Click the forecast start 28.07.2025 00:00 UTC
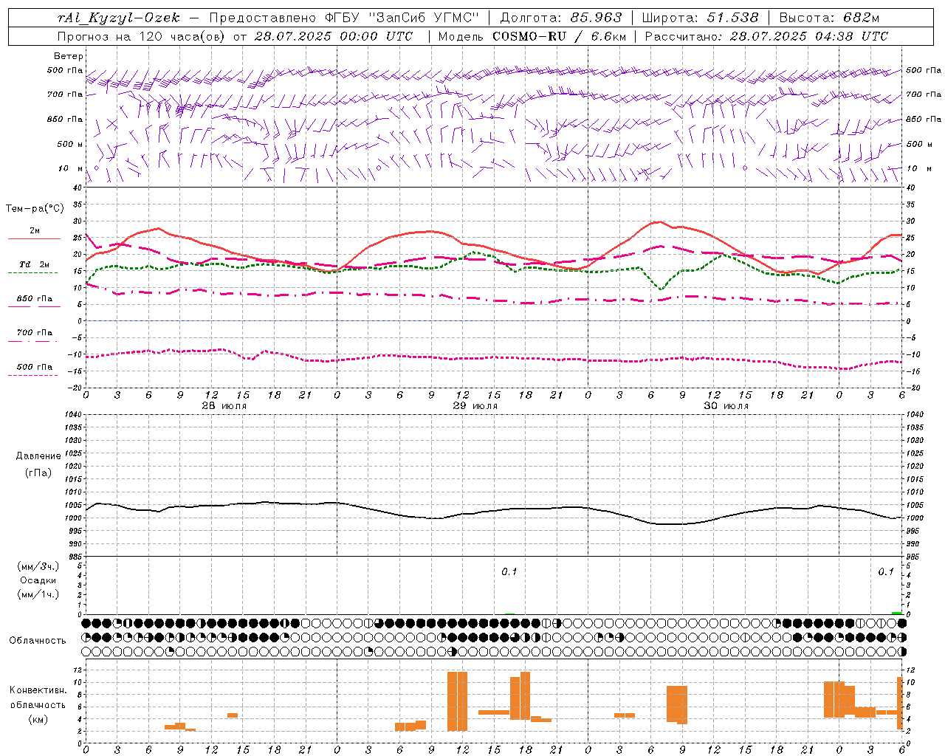Screen dimensions: 945x756 334,36
